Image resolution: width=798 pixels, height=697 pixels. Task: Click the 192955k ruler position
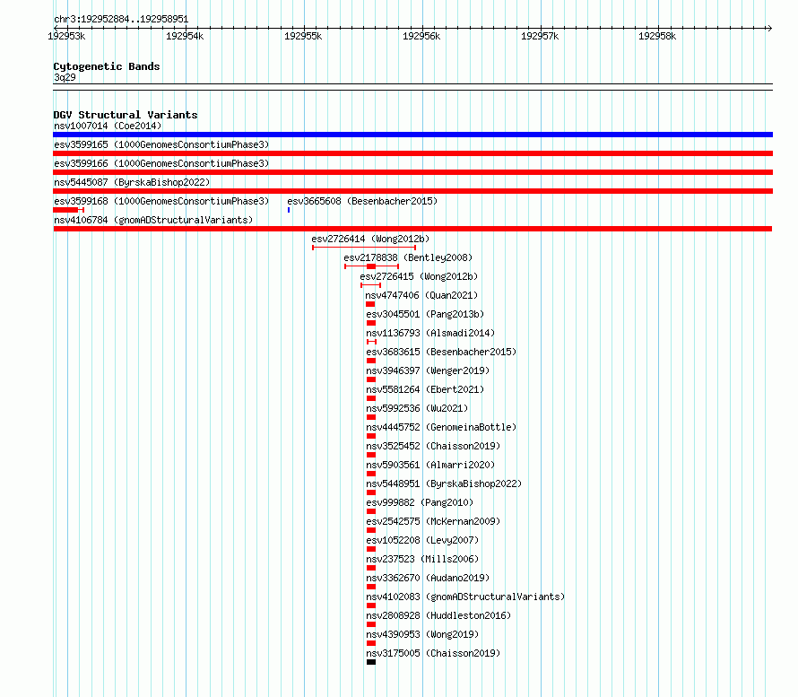click(x=303, y=36)
